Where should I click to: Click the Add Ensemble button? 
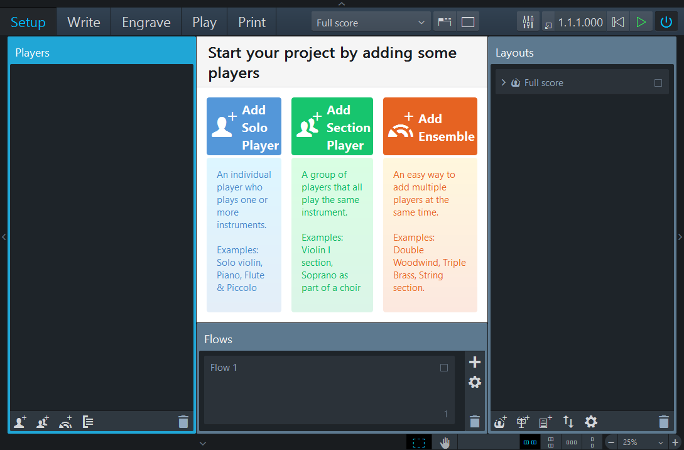430,127
